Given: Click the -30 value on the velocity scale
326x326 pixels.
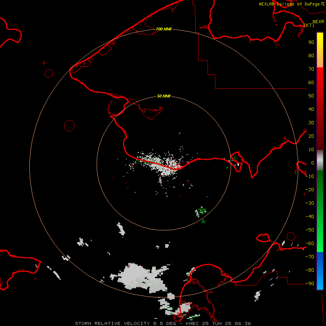Looking at the screenshot, I should [x=310, y=203].
